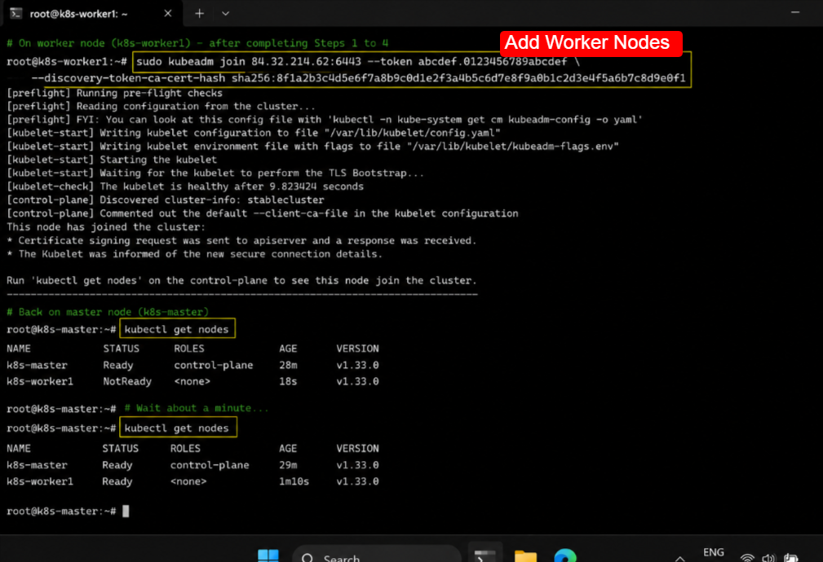Click the 'TLS Bootstrap...' line
The width and height of the screenshot is (823, 562).
click(x=215, y=173)
